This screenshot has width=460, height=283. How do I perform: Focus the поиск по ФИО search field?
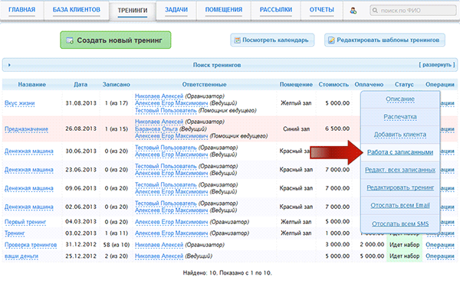(412, 11)
